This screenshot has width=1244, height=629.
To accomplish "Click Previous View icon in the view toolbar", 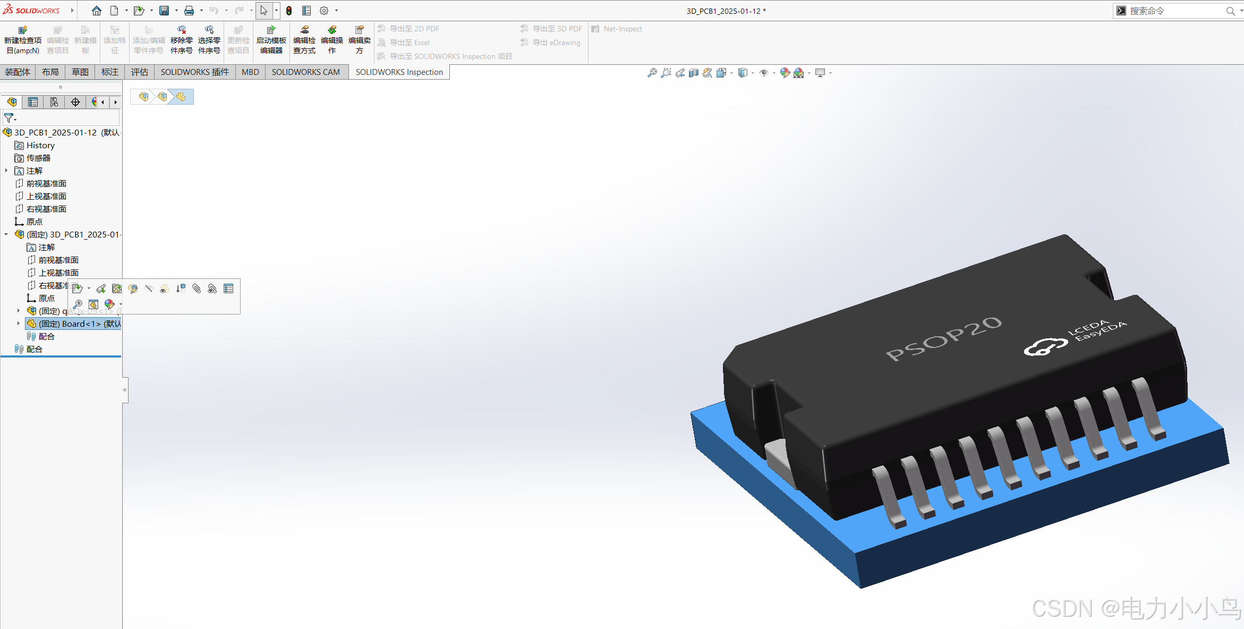I will pyautogui.click(x=680, y=73).
